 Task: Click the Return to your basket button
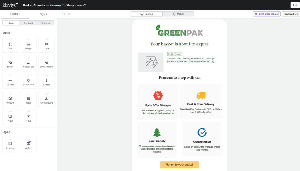pyautogui.click(x=180, y=165)
